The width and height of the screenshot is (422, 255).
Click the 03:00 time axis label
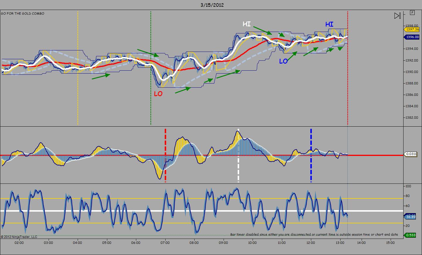pyautogui.click(x=48, y=242)
